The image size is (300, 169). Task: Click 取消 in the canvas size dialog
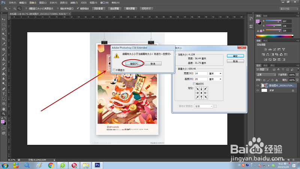tap(235, 61)
